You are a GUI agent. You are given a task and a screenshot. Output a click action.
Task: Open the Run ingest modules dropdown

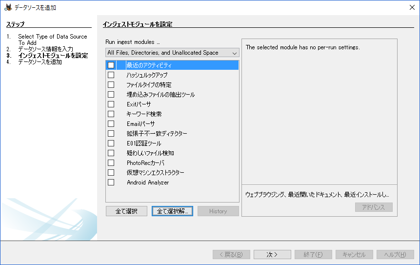point(172,53)
